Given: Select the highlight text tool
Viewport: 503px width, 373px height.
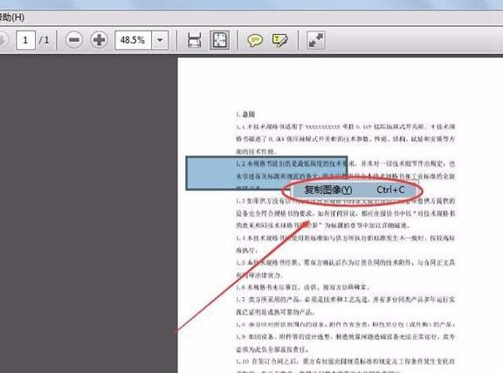Looking at the screenshot, I should pos(280,40).
